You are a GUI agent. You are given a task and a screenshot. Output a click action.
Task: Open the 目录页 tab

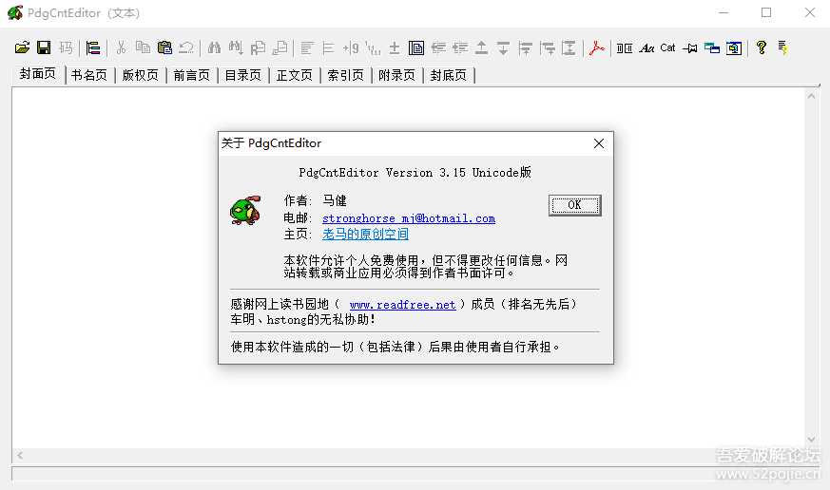point(243,76)
